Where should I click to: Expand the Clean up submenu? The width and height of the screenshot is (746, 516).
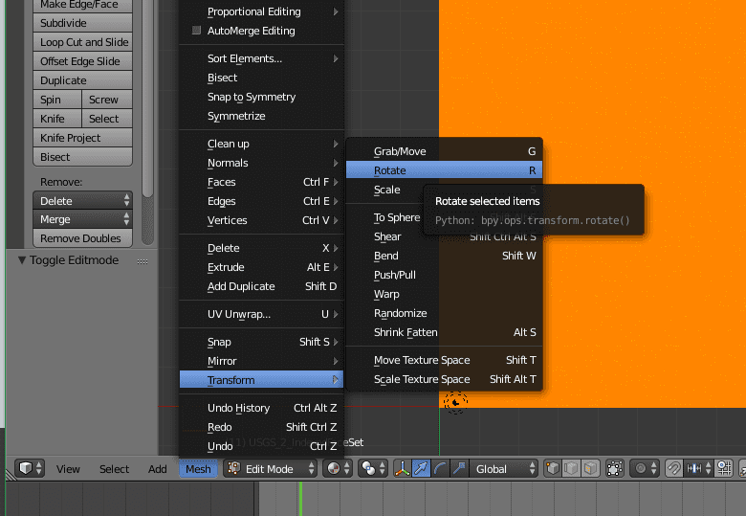[261, 144]
